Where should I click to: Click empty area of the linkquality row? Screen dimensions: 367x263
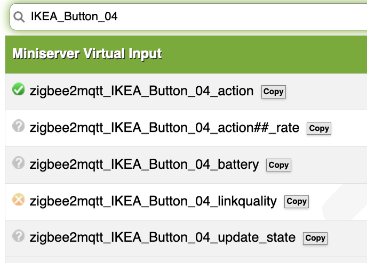tap(337, 201)
